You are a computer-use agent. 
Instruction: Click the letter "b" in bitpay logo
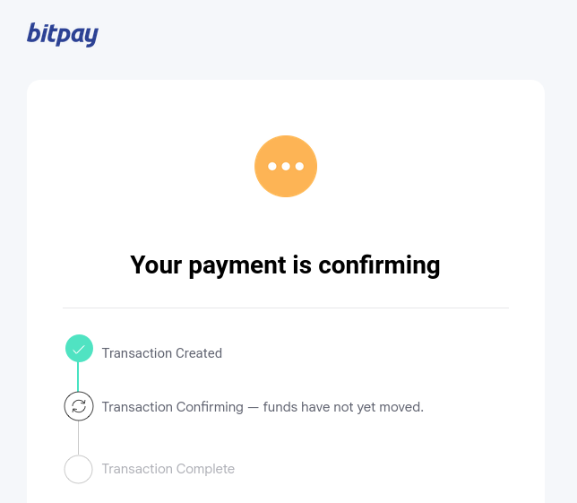coord(34,33)
